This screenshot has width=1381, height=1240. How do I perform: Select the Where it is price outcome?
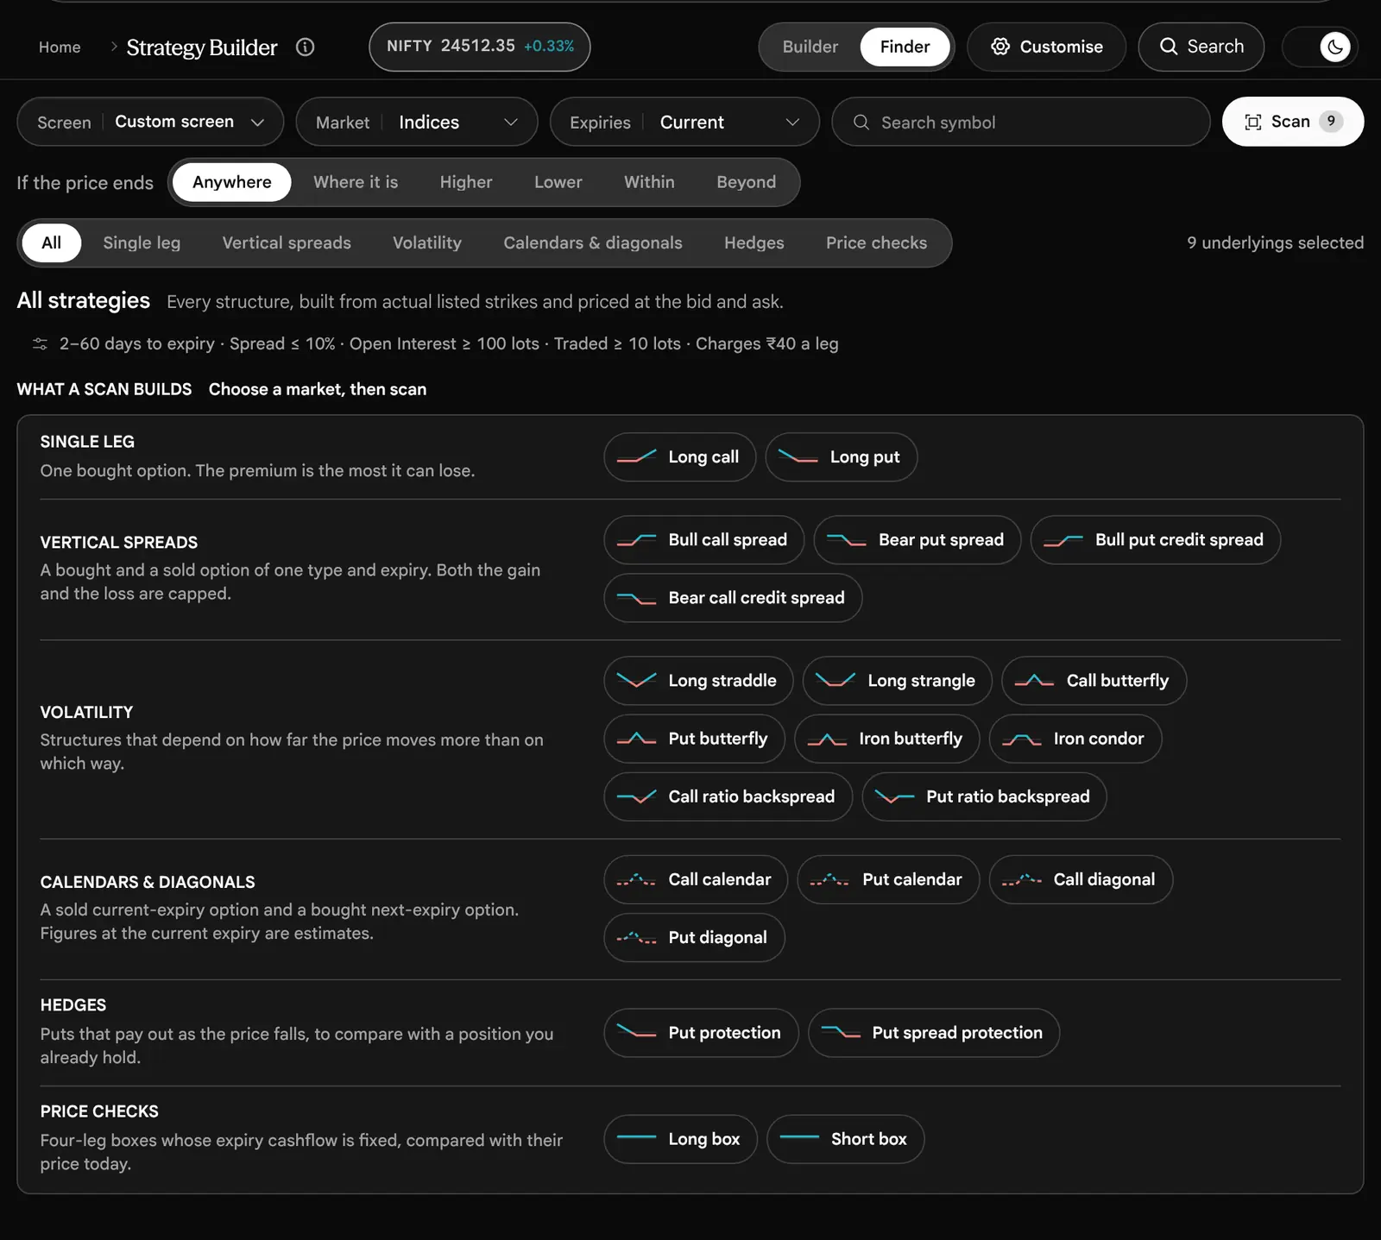pyautogui.click(x=356, y=182)
